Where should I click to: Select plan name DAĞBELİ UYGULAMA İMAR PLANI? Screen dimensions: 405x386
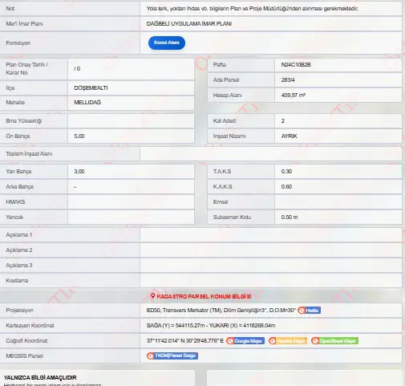[x=189, y=24]
